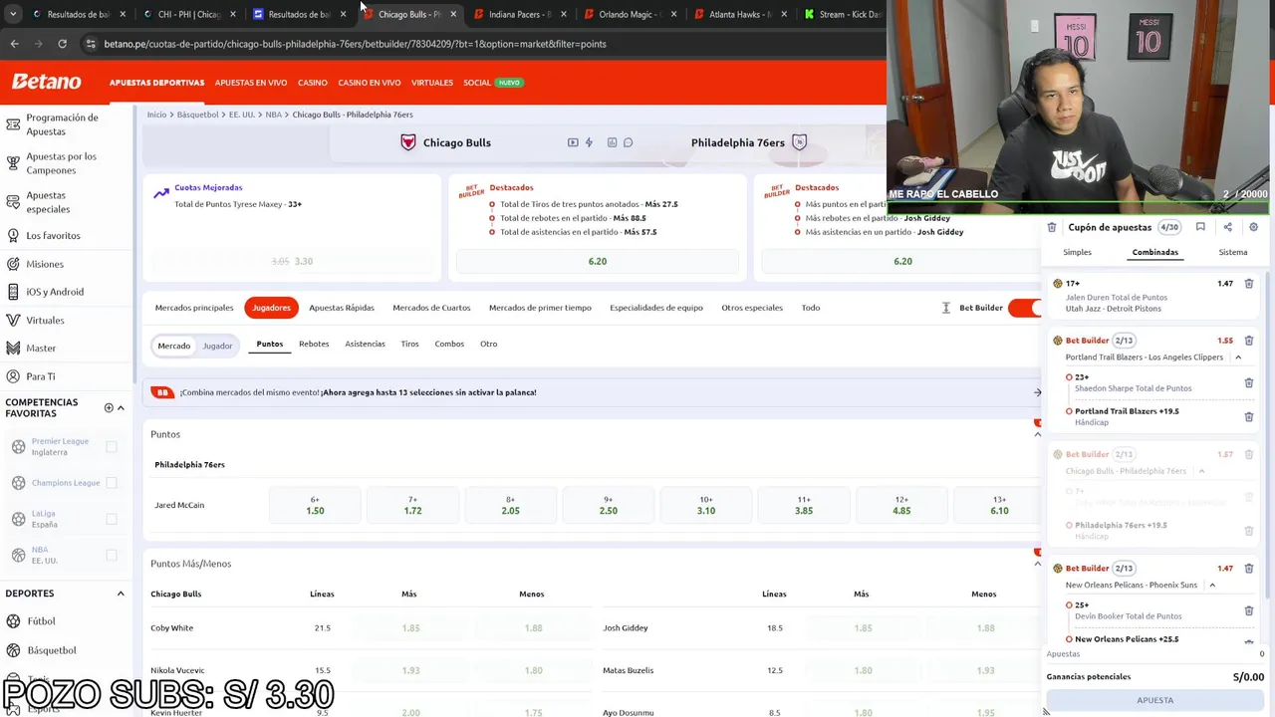Collapse Pelicans - Suns Bet Builder details
1275x717 pixels.
click(1212, 586)
